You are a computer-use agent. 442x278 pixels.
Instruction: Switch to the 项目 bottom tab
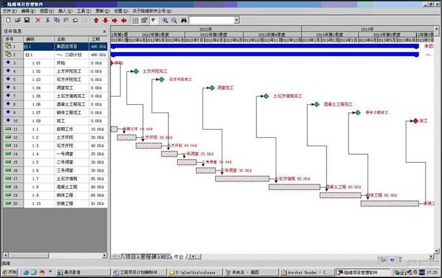point(131,257)
